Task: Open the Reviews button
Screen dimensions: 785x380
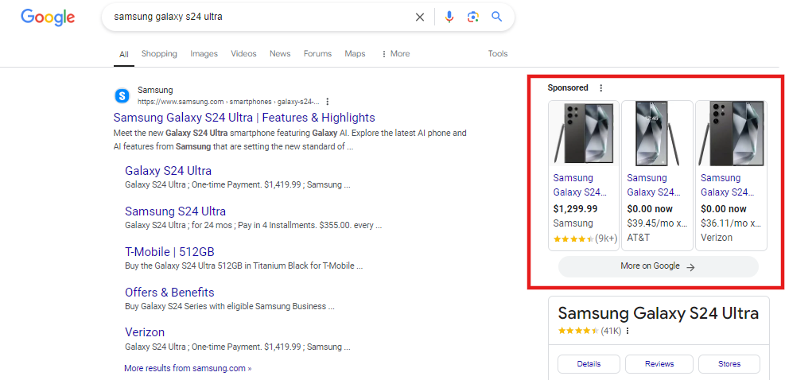Action: tap(659, 364)
